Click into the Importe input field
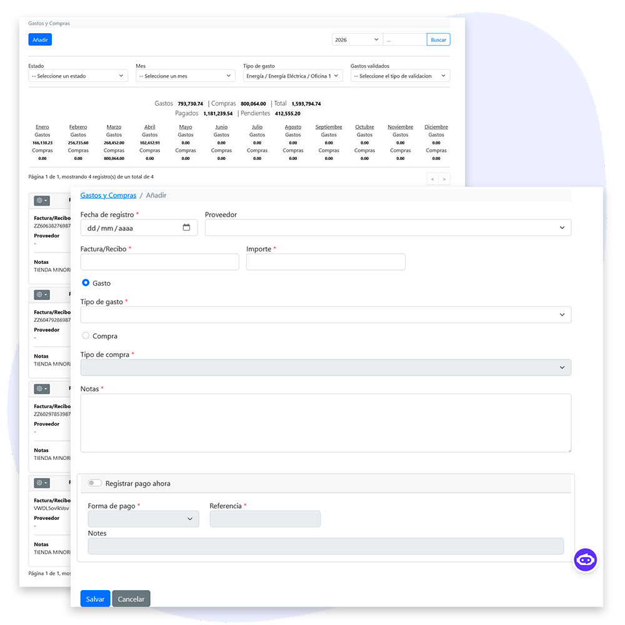The height and width of the screenshot is (625, 625). (326, 262)
